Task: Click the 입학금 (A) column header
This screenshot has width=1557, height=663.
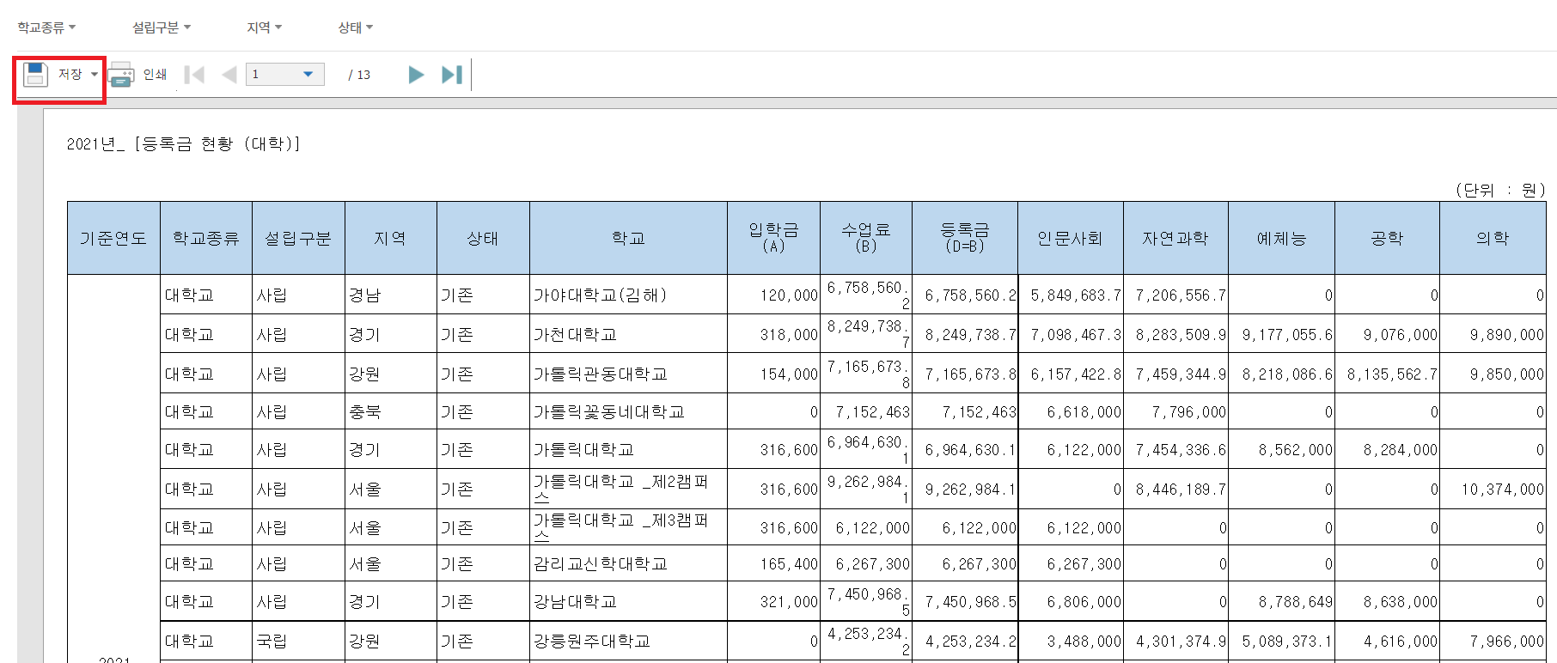Action: tap(773, 238)
